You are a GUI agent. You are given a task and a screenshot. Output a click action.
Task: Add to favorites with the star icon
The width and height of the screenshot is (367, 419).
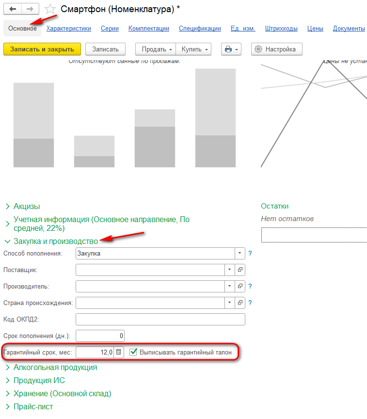50,9
